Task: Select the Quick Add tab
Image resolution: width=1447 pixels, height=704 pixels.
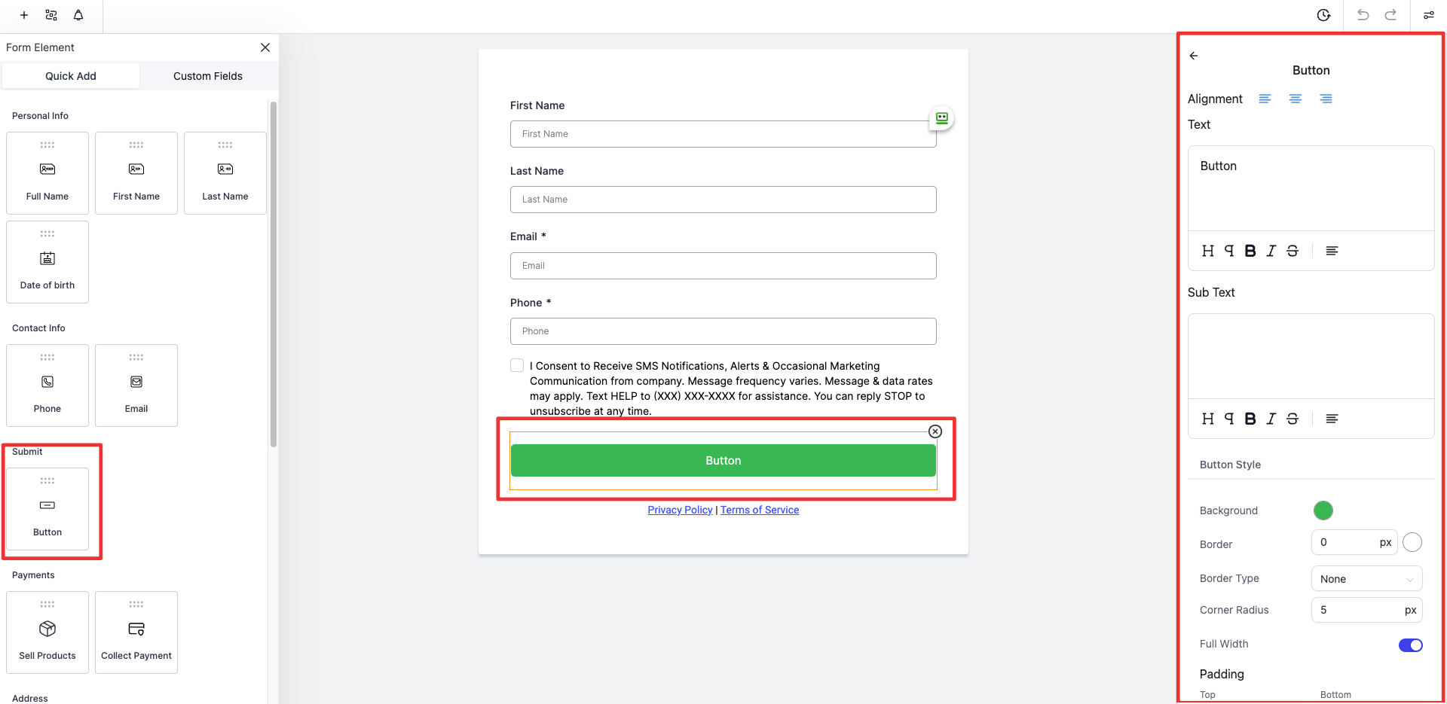Action: [x=71, y=76]
